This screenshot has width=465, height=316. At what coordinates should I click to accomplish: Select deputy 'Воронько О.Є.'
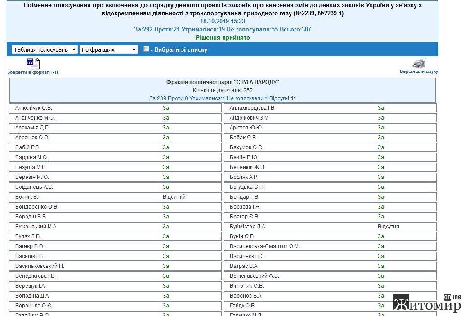(x=34, y=305)
